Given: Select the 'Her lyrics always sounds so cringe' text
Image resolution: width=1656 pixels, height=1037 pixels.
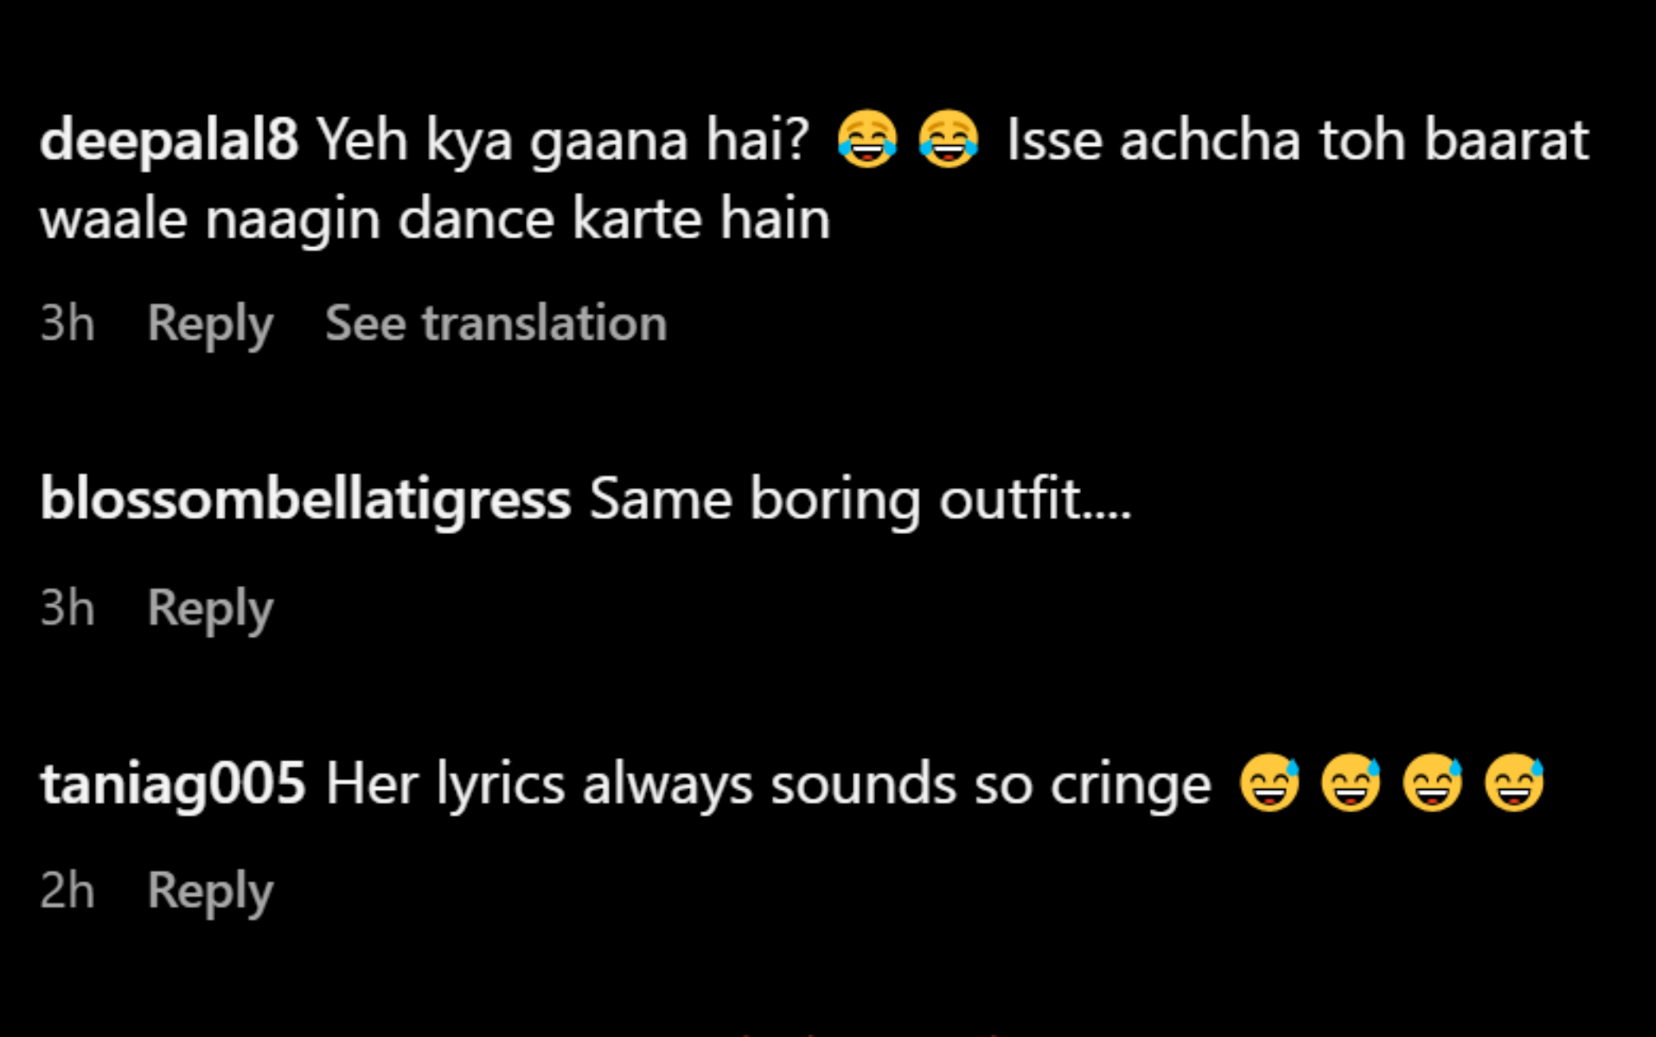Looking at the screenshot, I should 768,785.
